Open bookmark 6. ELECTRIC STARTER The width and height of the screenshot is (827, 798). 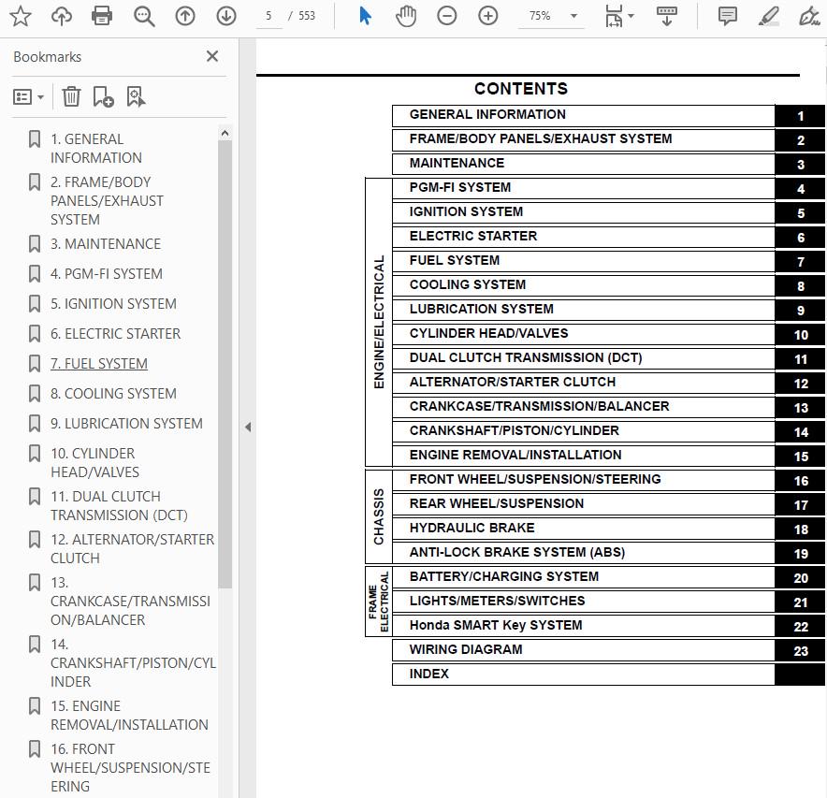[x=115, y=334]
